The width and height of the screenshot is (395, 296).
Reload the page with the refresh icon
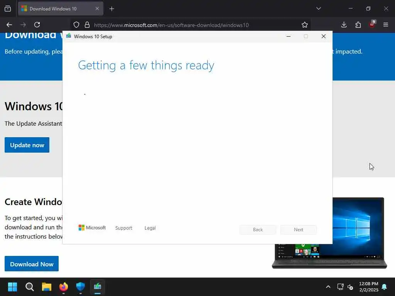(37, 25)
